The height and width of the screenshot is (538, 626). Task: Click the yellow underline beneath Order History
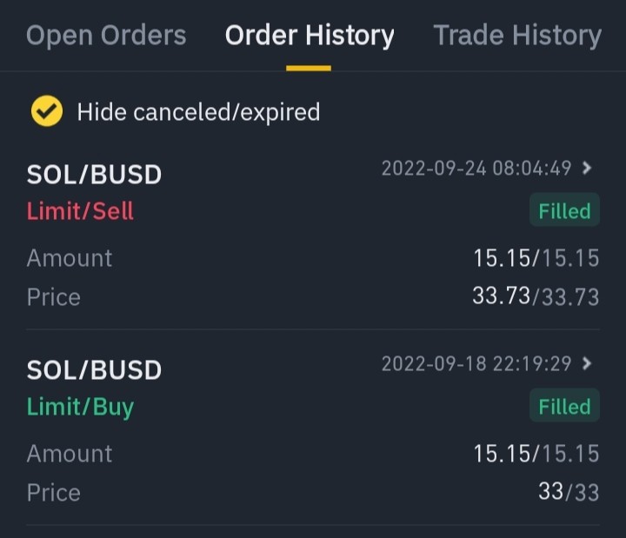(309, 69)
